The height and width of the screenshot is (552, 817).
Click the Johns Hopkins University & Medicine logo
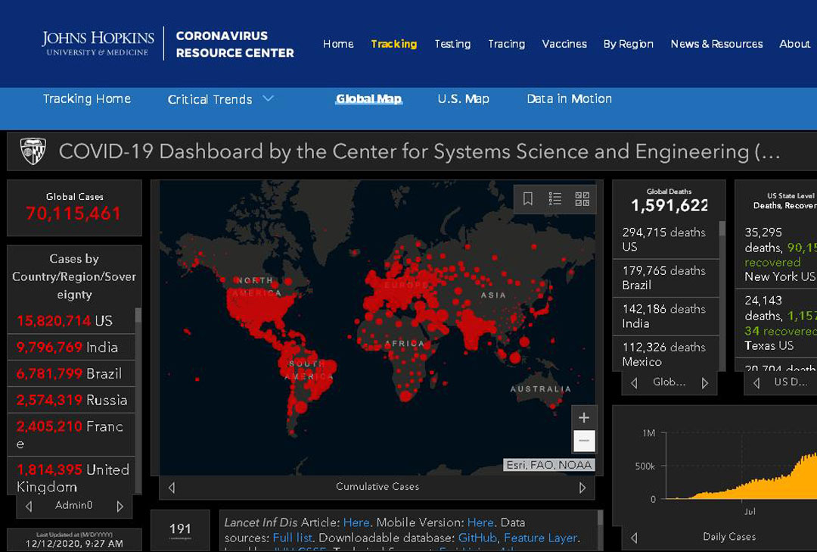[x=98, y=43]
